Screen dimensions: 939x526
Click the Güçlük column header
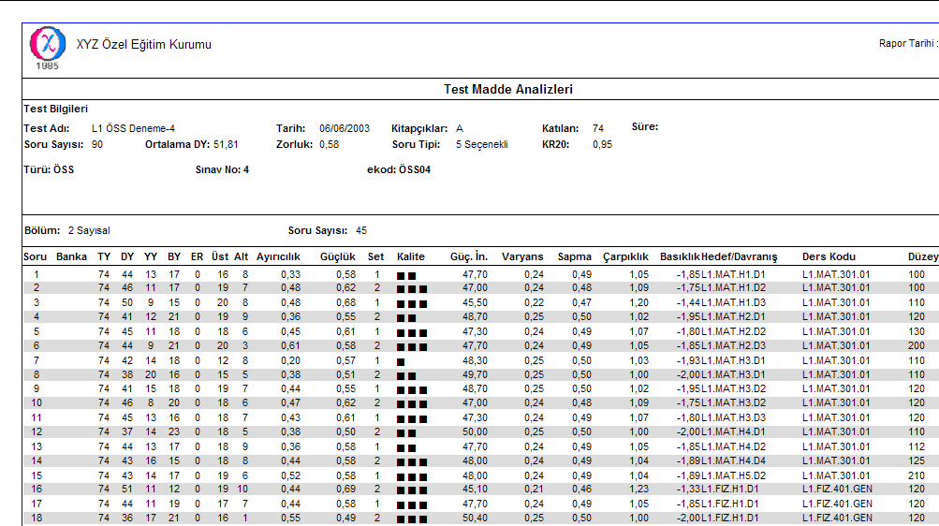[338, 256]
